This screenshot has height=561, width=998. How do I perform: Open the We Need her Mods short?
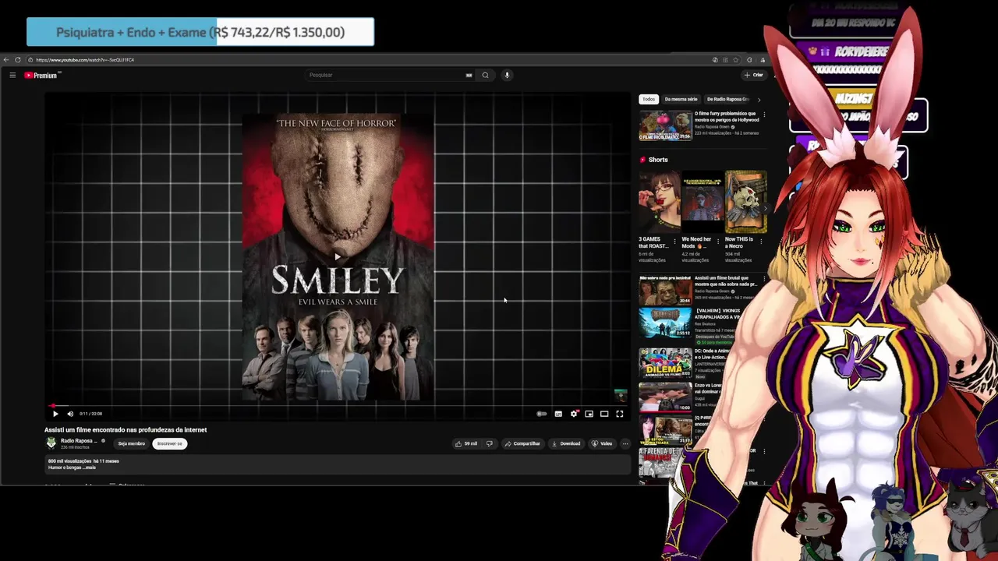click(x=702, y=202)
